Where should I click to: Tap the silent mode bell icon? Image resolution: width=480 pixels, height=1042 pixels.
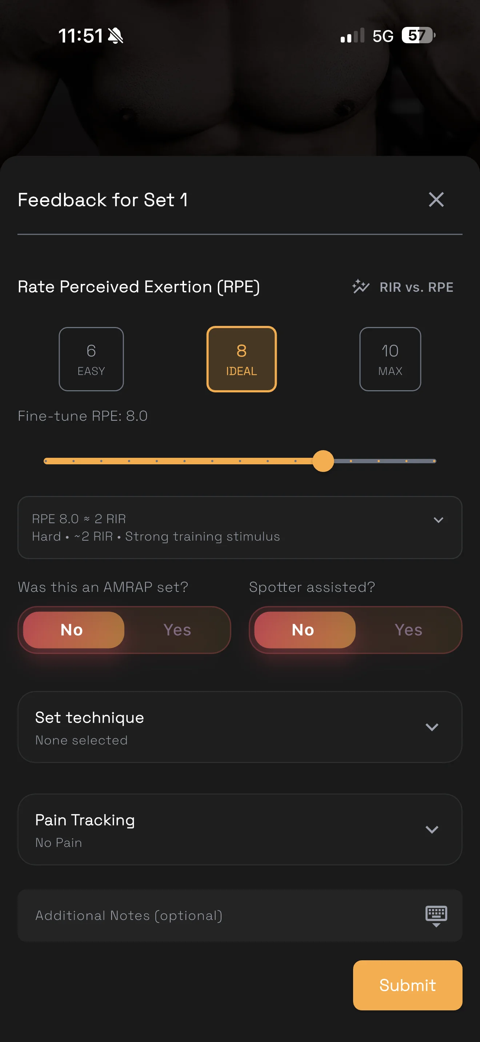tap(116, 36)
